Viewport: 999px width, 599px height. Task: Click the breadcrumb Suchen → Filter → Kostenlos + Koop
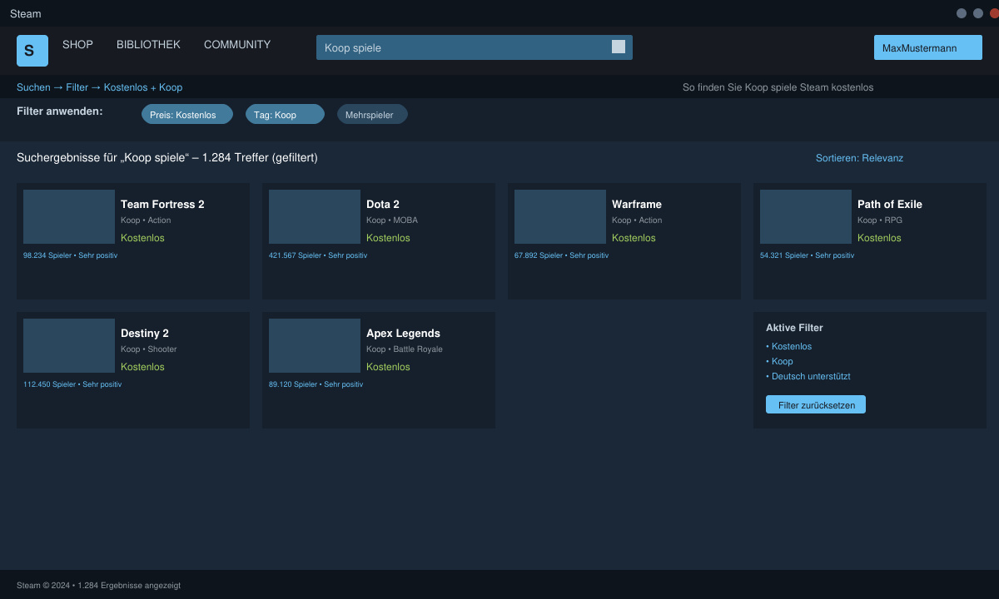pos(100,87)
